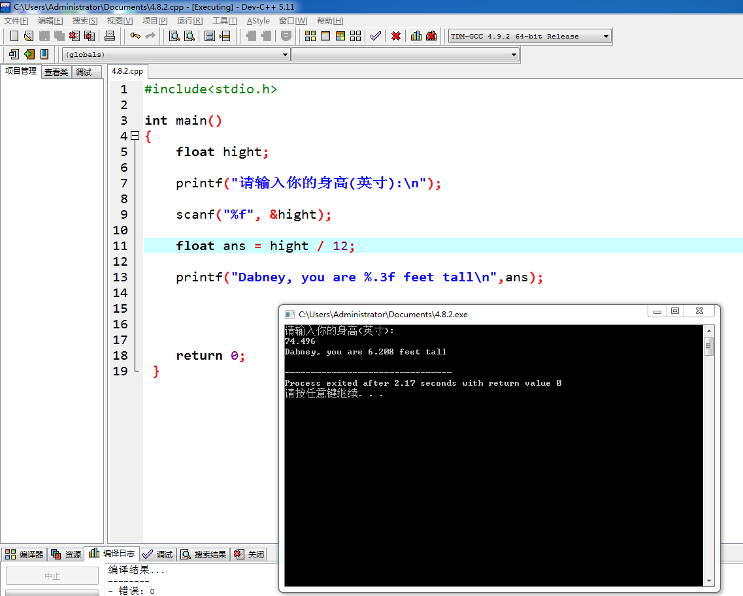Click the Goto line toolbar icon
The image size is (743, 596).
coord(225,36)
